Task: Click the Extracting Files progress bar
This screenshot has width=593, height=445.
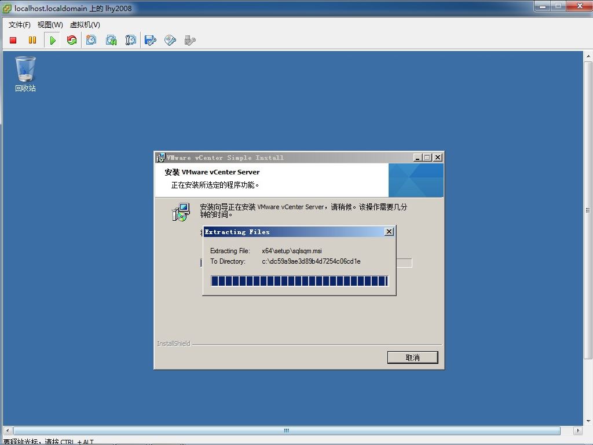Action: pyautogui.click(x=299, y=281)
